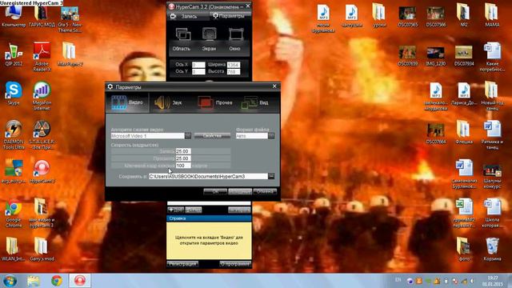512x288 pixels.
Task: Open the QIP 2012 desktop shortcut
Action: coord(14,55)
